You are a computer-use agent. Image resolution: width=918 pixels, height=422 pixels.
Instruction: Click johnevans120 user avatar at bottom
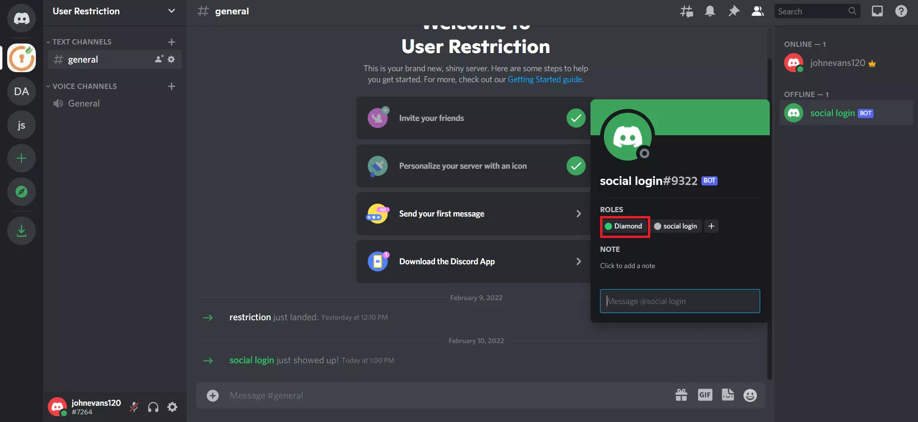pyautogui.click(x=57, y=407)
